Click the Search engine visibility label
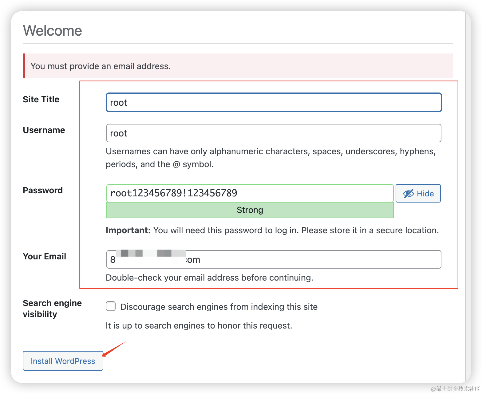This screenshot has height=394, width=482. tap(52, 309)
